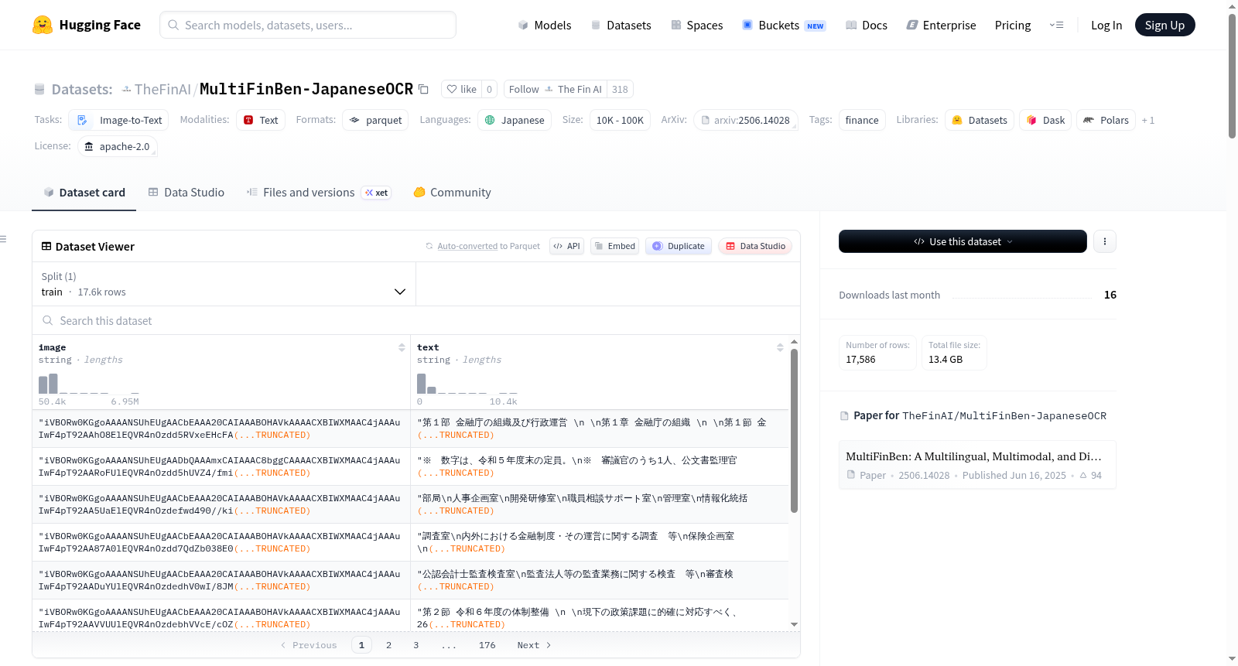Click Log In
This screenshot has width=1238, height=666.
(x=1106, y=25)
